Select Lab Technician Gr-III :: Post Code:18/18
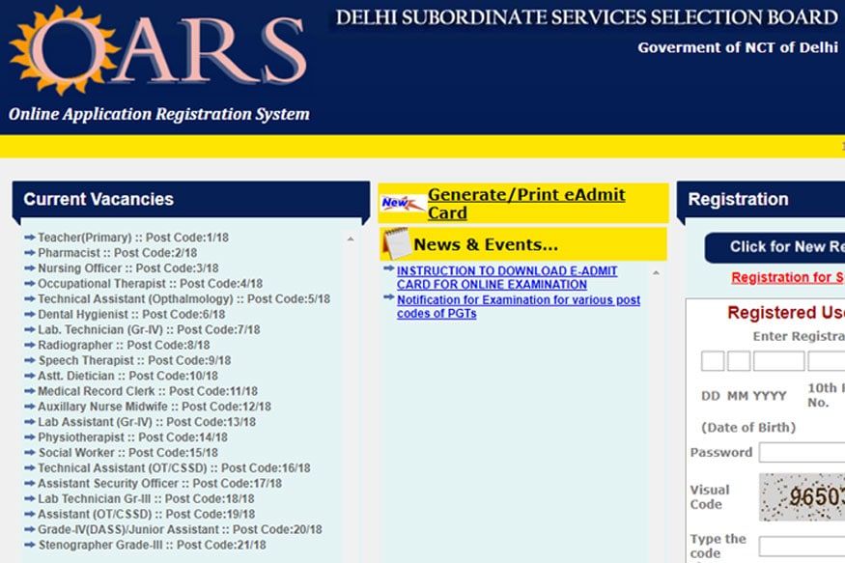This screenshot has height=563, width=845. click(146, 499)
